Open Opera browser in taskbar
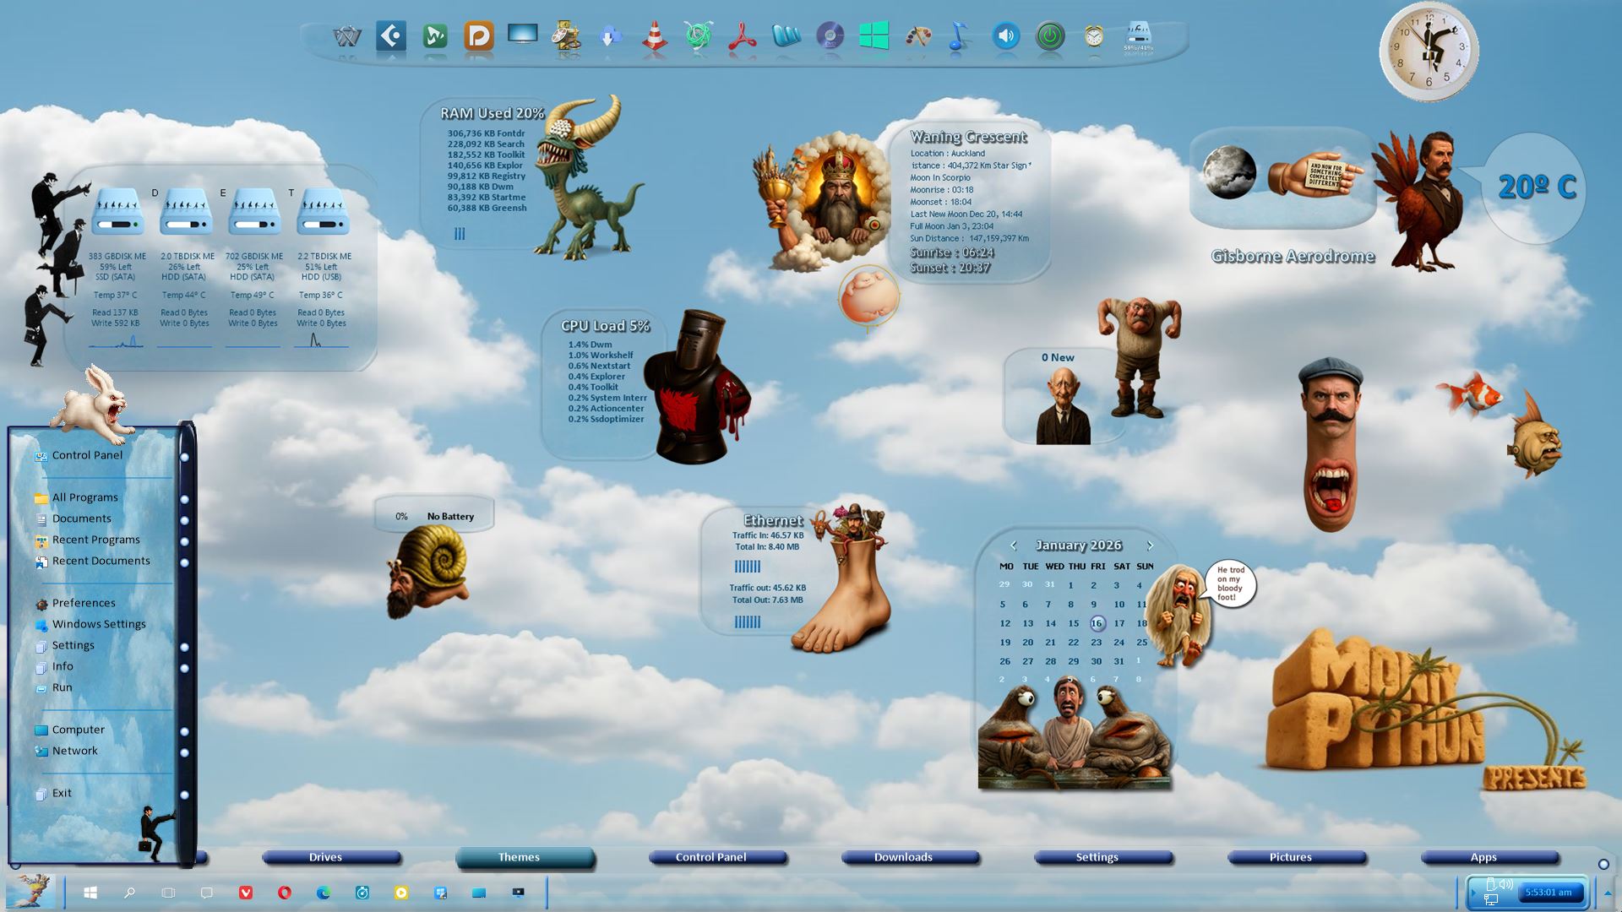Viewport: 1622px width, 912px height. point(285,893)
